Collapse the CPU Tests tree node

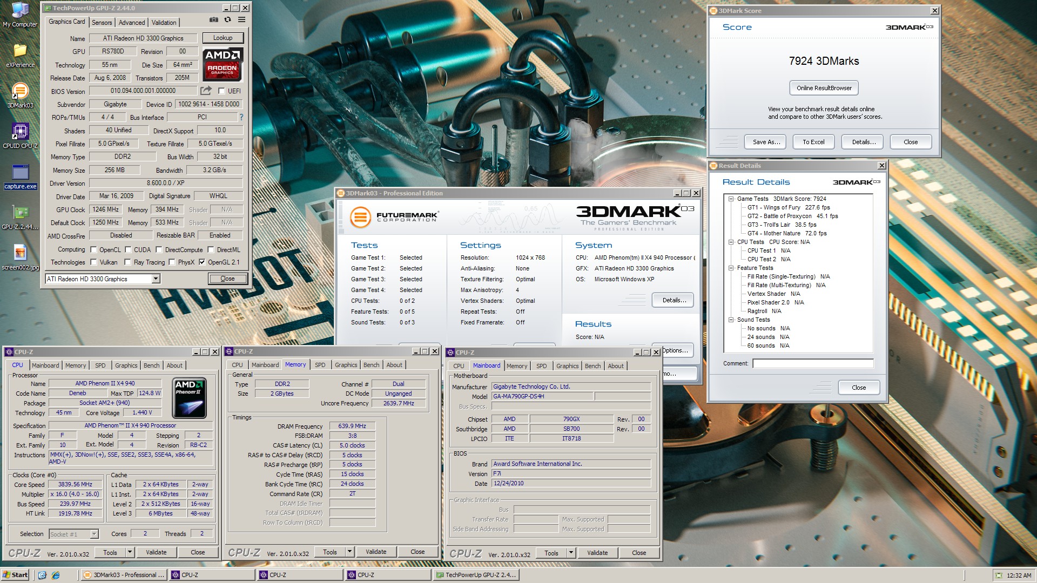point(731,242)
